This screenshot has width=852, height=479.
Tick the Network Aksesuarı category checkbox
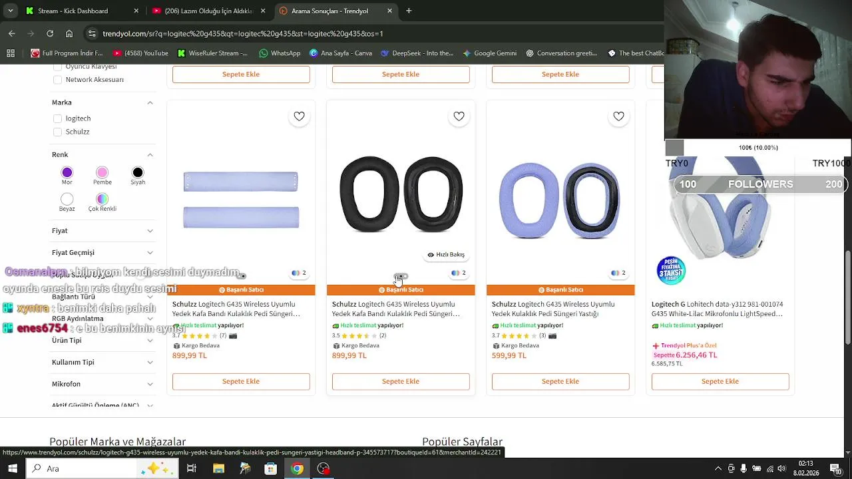click(57, 80)
